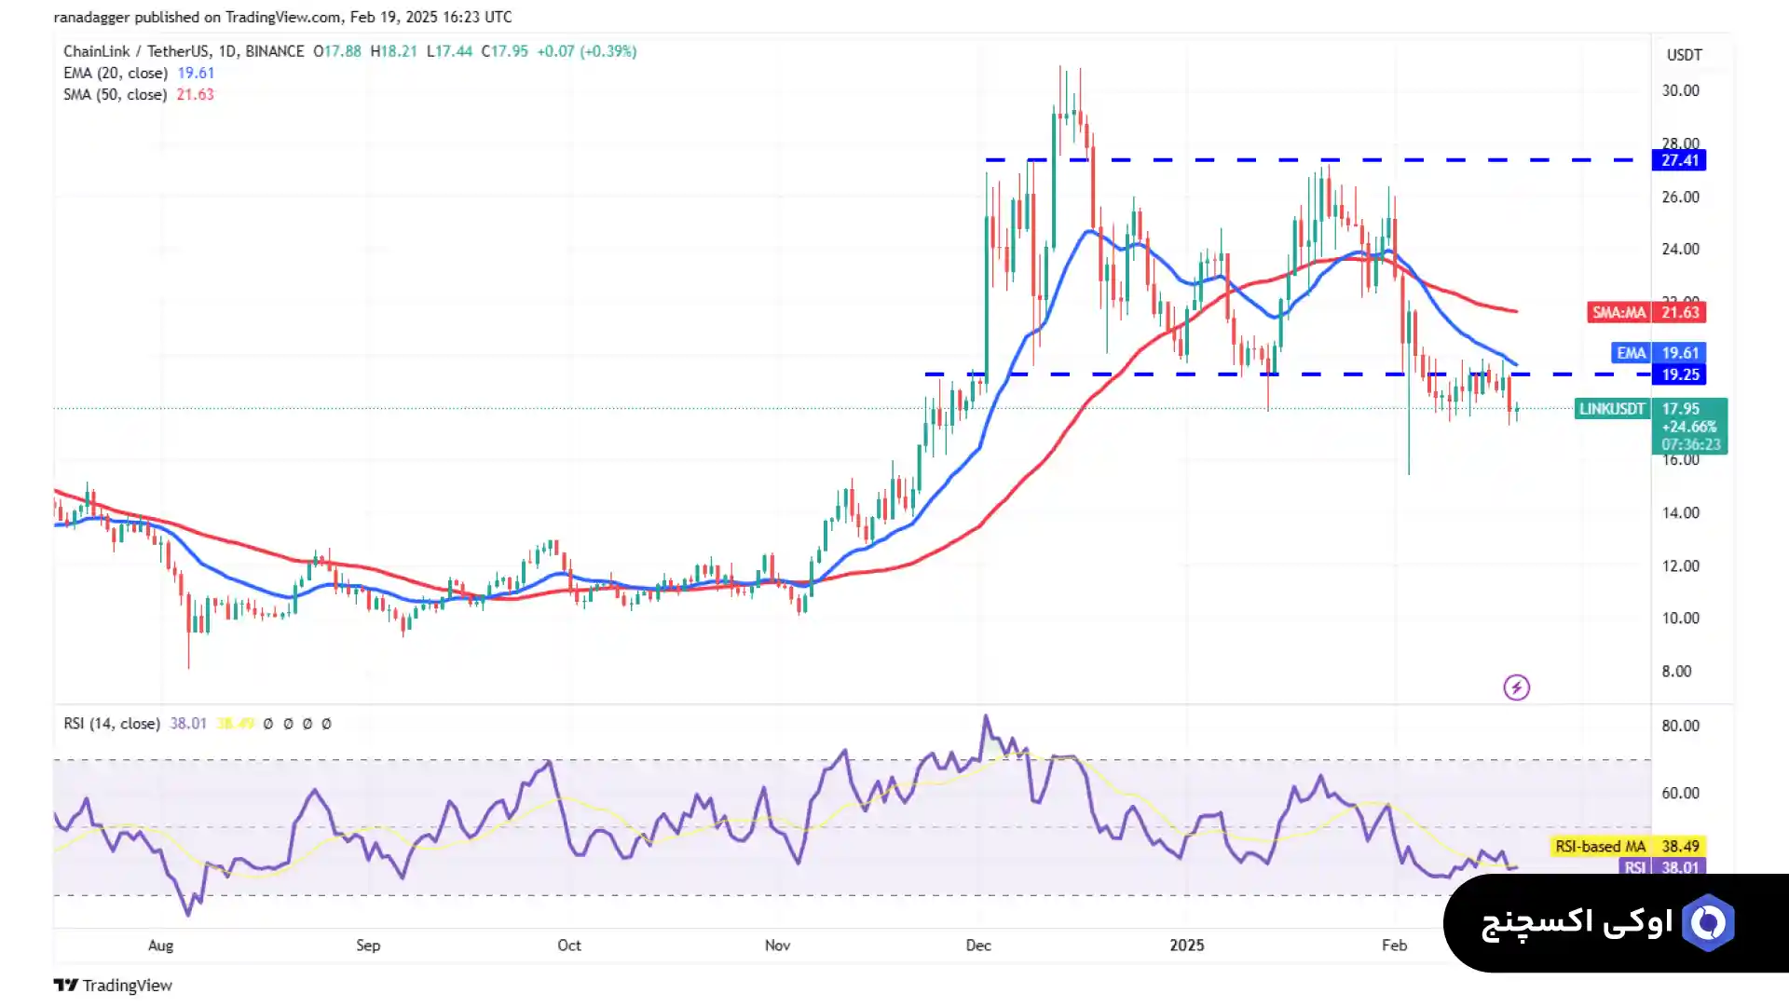This screenshot has width=1789, height=1007.
Task: Click the SMA (50, close) indicator legend
Action: coord(139,94)
